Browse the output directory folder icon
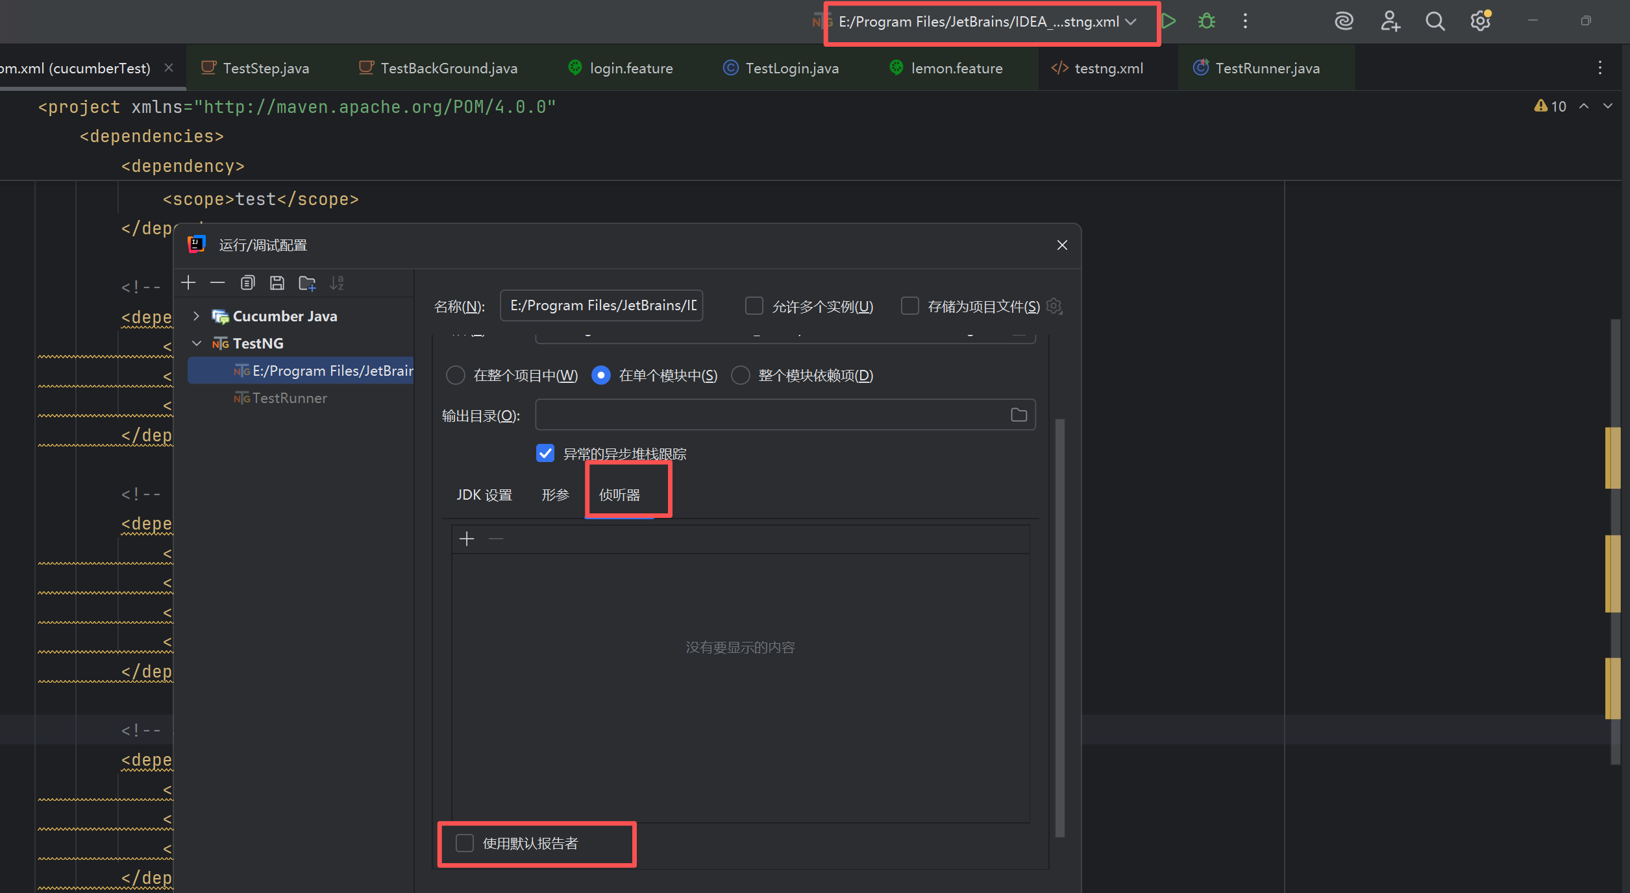The image size is (1630, 893). 1019,415
